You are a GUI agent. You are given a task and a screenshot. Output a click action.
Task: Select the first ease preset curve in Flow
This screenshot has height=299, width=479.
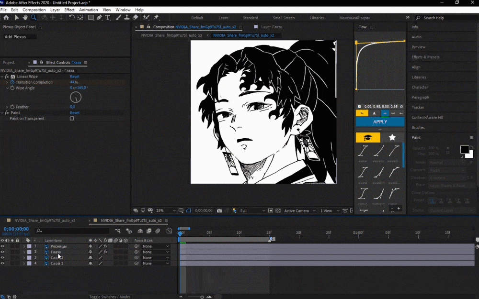(x=363, y=151)
